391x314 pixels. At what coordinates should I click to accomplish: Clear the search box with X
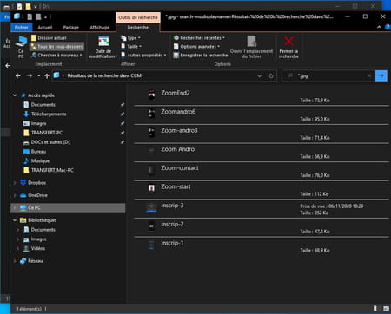pyautogui.click(x=369, y=75)
